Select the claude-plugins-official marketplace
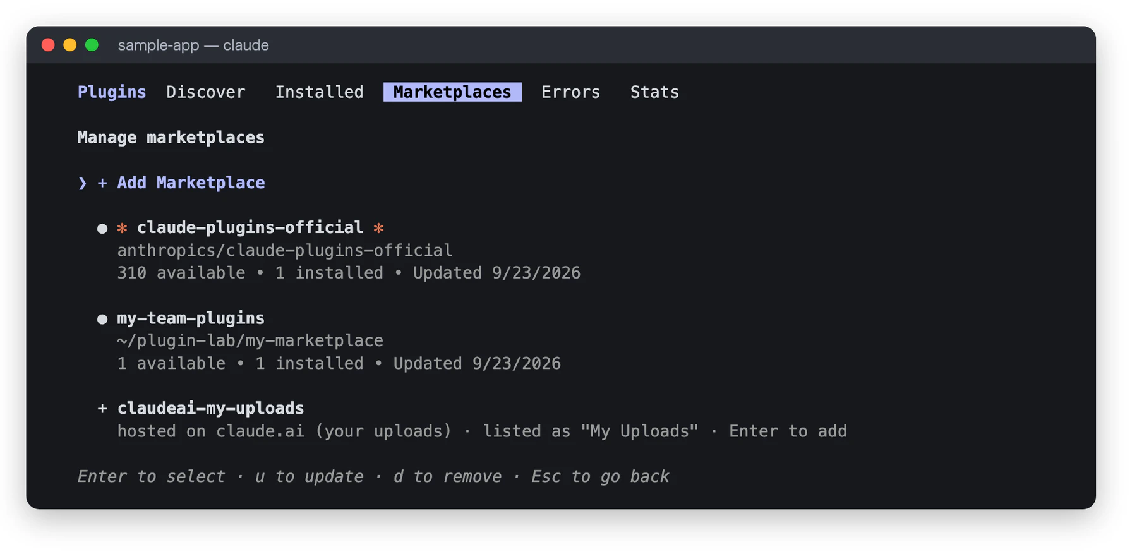Viewport: 1137px width, 559px height. [x=250, y=228]
